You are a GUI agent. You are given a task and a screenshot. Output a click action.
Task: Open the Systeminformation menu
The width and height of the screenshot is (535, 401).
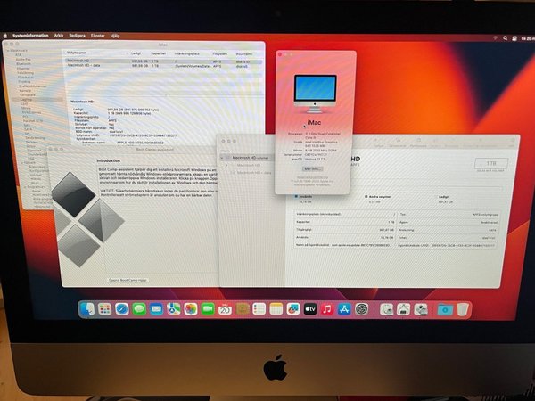(x=30, y=36)
